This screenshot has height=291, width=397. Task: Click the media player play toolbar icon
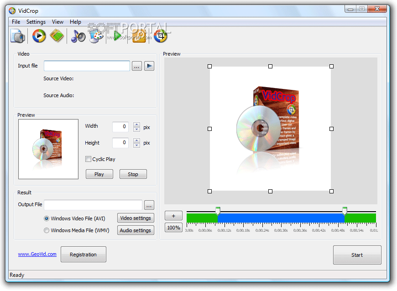tap(39, 36)
